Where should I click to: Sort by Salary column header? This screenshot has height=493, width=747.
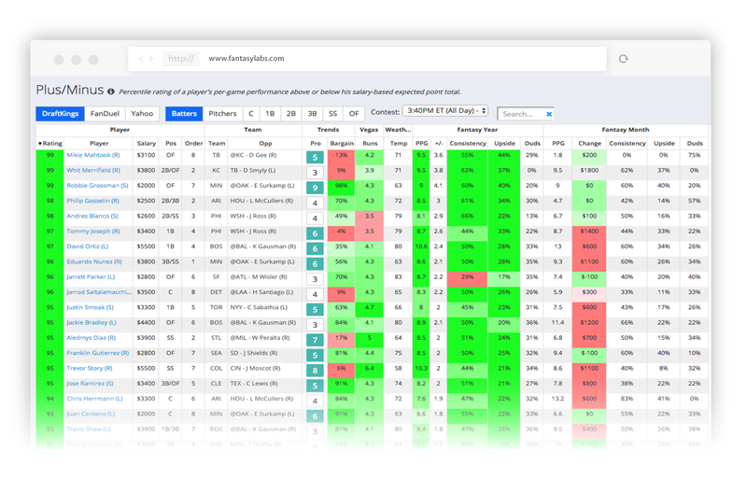point(147,144)
